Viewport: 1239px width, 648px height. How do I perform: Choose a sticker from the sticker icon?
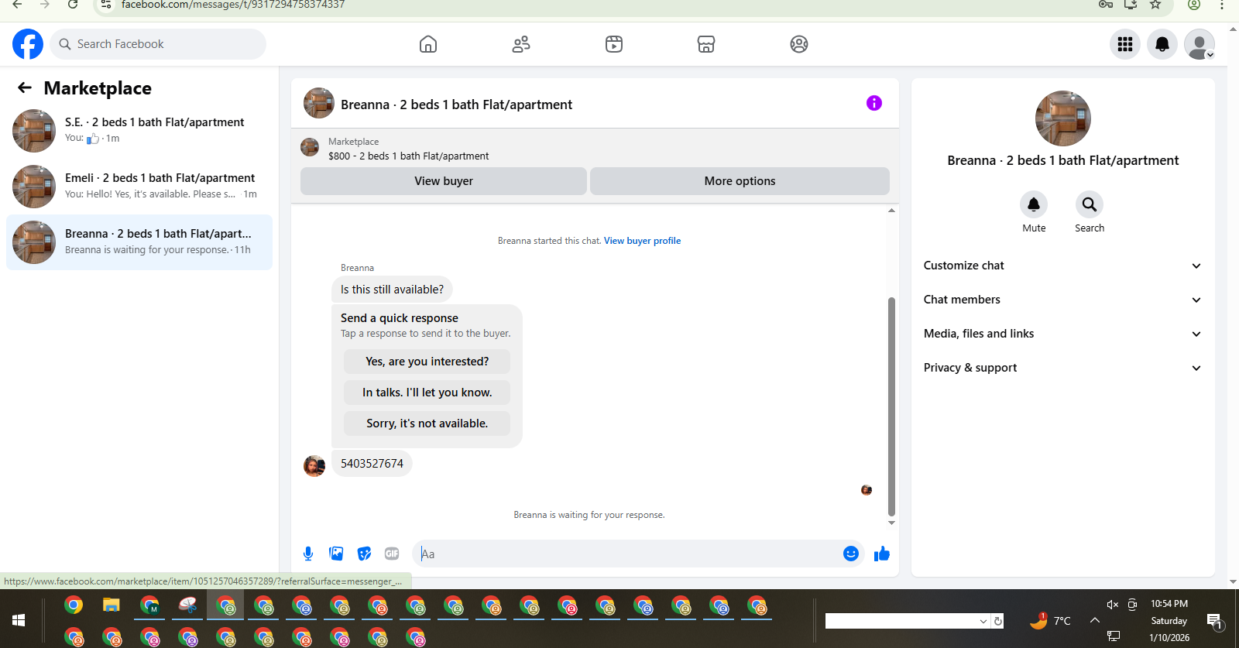pyautogui.click(x=364, y=554)
